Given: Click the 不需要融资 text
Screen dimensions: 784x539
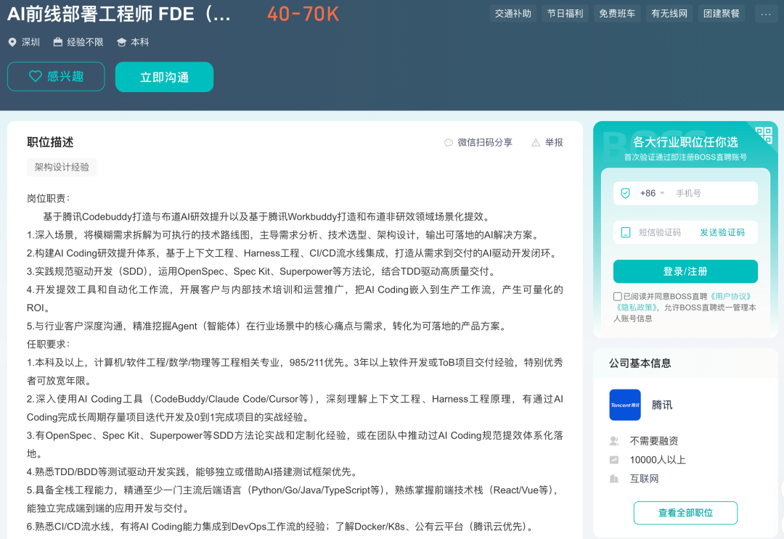Looking at the screenshot, I should (x=654, y=441).
